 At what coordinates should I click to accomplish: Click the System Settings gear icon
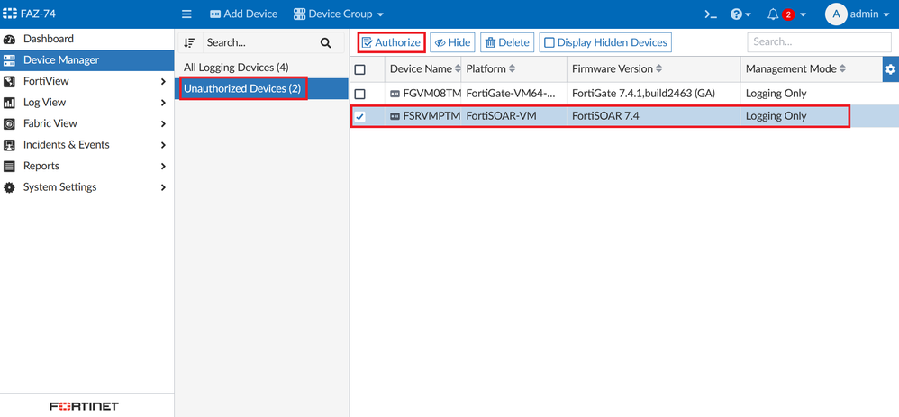pos(9,187)
